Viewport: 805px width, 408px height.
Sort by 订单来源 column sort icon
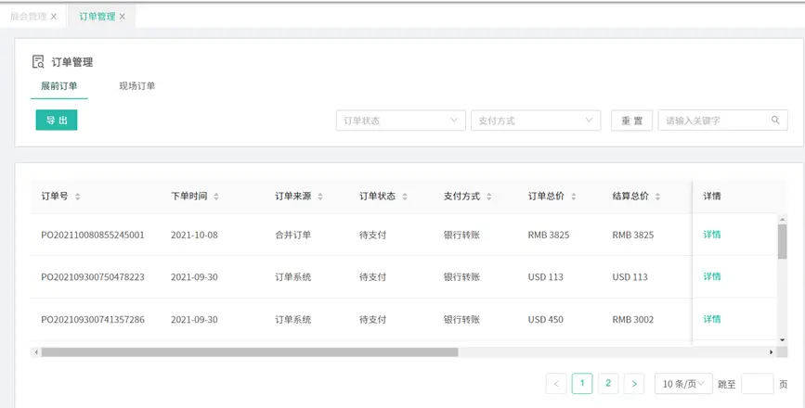[x=320, y=197]
